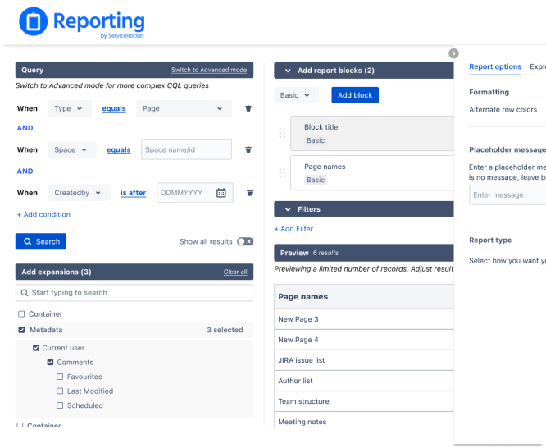Click the Search button
The height and width of the screenshot is (448, 546).
[41, 241]
